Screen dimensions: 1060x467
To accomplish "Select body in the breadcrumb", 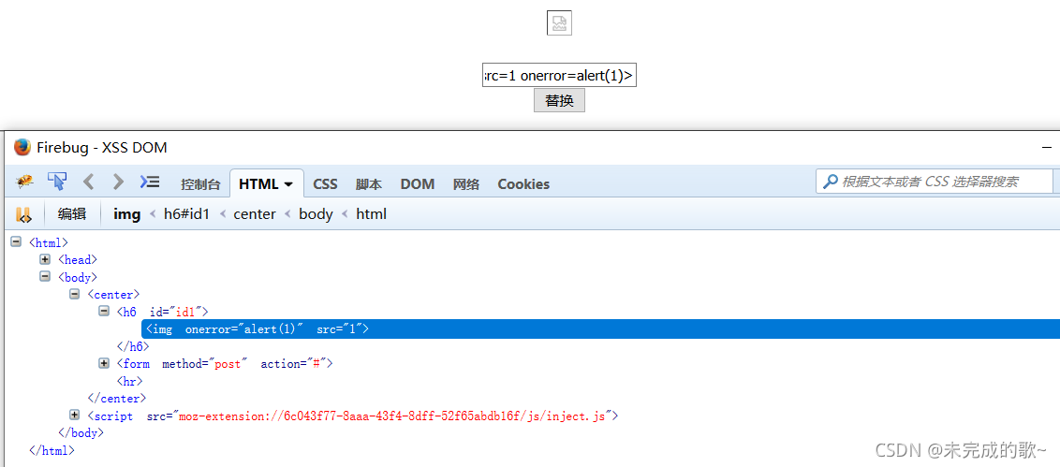I will coord(316,214).
